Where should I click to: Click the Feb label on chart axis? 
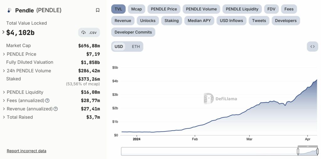pyautogui.click(x=195, y=139)
